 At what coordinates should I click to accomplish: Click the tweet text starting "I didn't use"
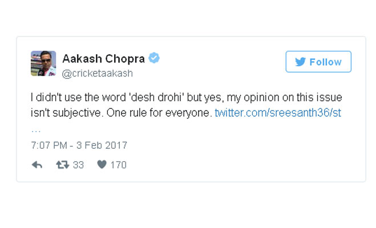tap(86, 97)
